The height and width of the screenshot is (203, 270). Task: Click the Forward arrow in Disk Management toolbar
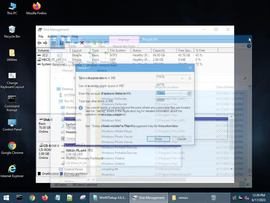pos(45,43)
